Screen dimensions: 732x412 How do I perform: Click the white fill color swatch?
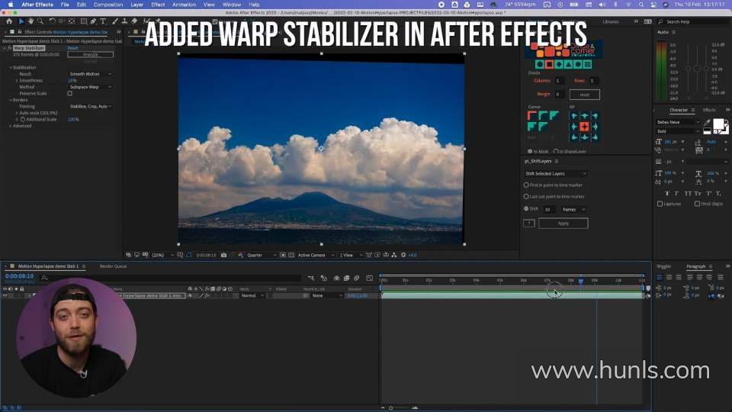pyautogui.click(x=718, y=124)
